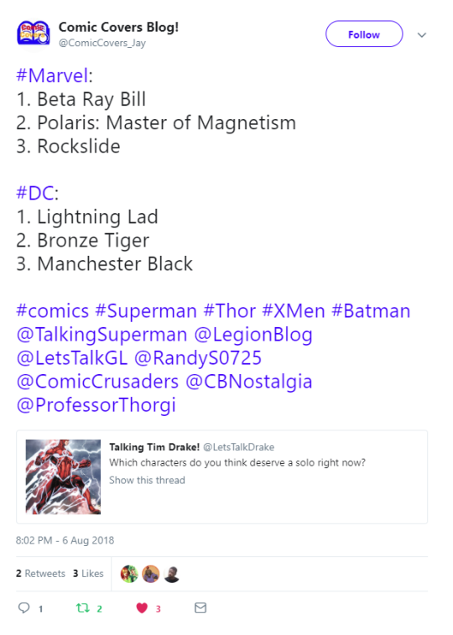The image size is (453, 635).
Task: Open the #Superman hashtag link
Action: pyautogui.click(x=146, y=311)
